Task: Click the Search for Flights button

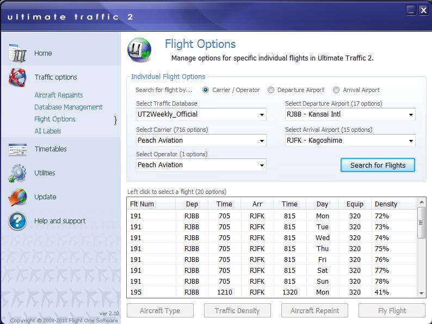Action: coord(378,165)
